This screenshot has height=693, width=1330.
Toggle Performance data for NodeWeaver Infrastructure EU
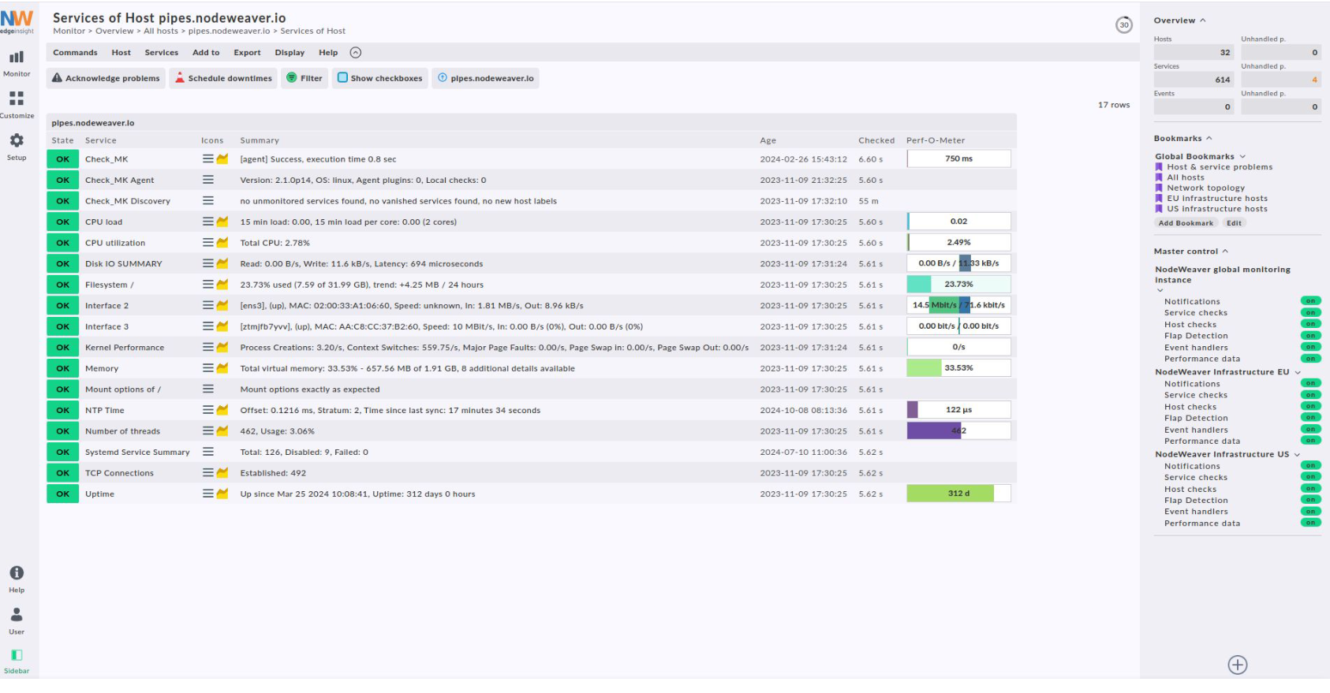click(1310, 441)
